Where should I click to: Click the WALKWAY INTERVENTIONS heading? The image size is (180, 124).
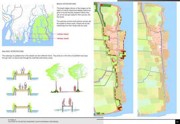click(x=13, y=51)
